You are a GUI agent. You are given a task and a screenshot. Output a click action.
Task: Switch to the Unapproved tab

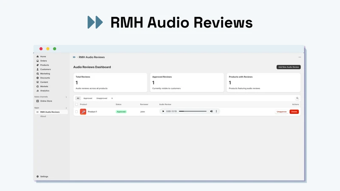coord(102,98)
